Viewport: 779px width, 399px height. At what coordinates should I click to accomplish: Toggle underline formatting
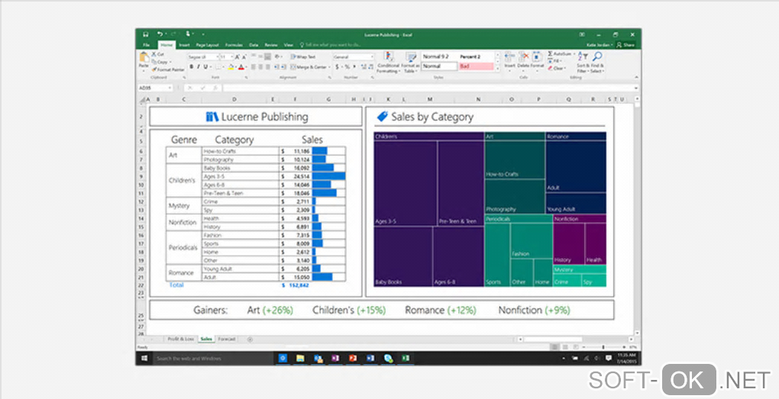click(x=205, y=67)
